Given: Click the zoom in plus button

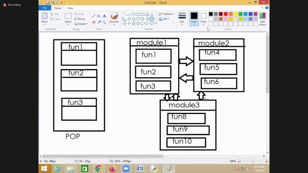Looking at the screenshot, I should 267,161.
